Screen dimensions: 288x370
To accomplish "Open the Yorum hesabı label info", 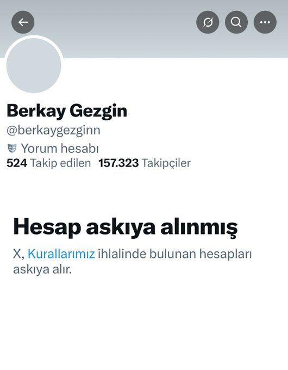I will (60, 149).
